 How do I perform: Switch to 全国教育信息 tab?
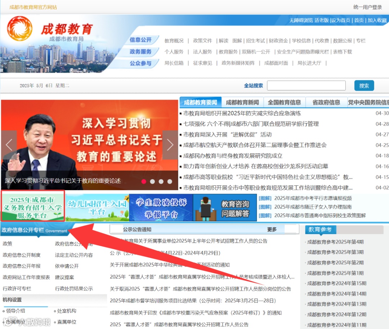click(x=284, y=102)
